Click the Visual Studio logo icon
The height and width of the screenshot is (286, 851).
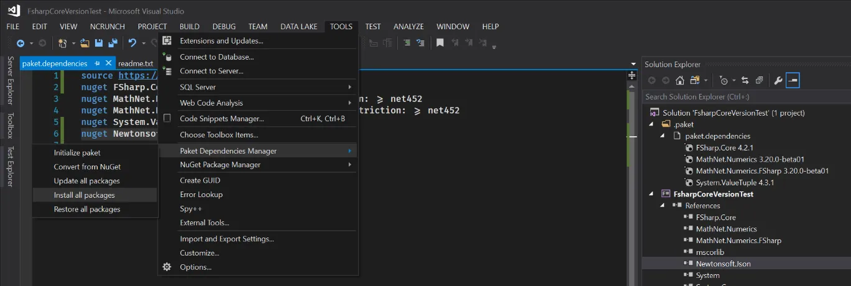pyautogui.click(x=14, y=11)
